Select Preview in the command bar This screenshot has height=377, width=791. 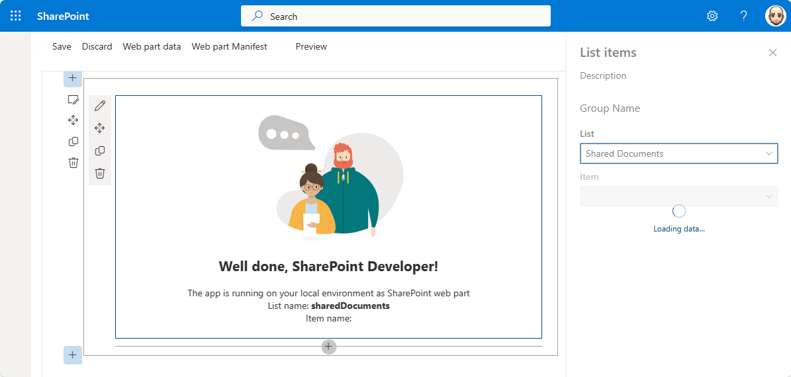[311, 46]
